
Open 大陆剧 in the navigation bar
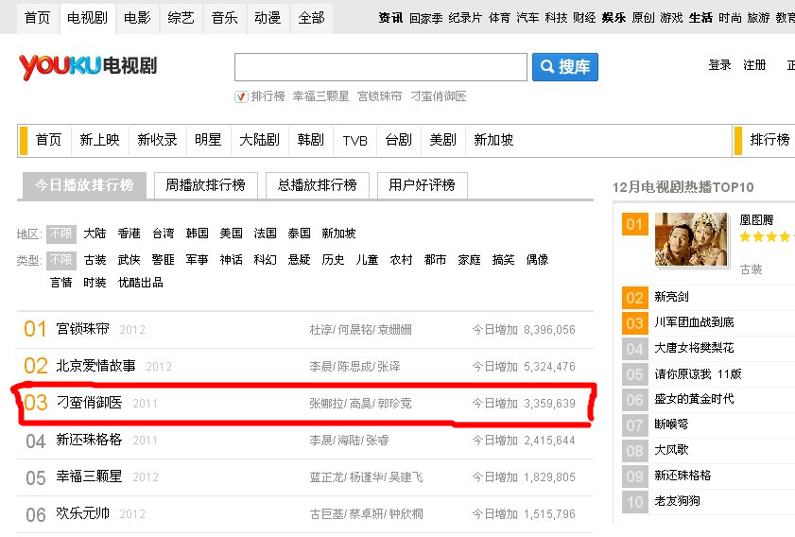point(259,140)
